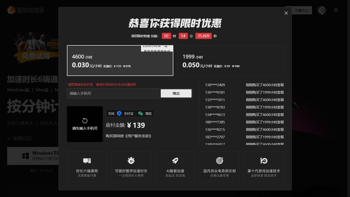Click the 免费试用 banner on the game image
Screen dimensions: 350x197
coord(36,55)
